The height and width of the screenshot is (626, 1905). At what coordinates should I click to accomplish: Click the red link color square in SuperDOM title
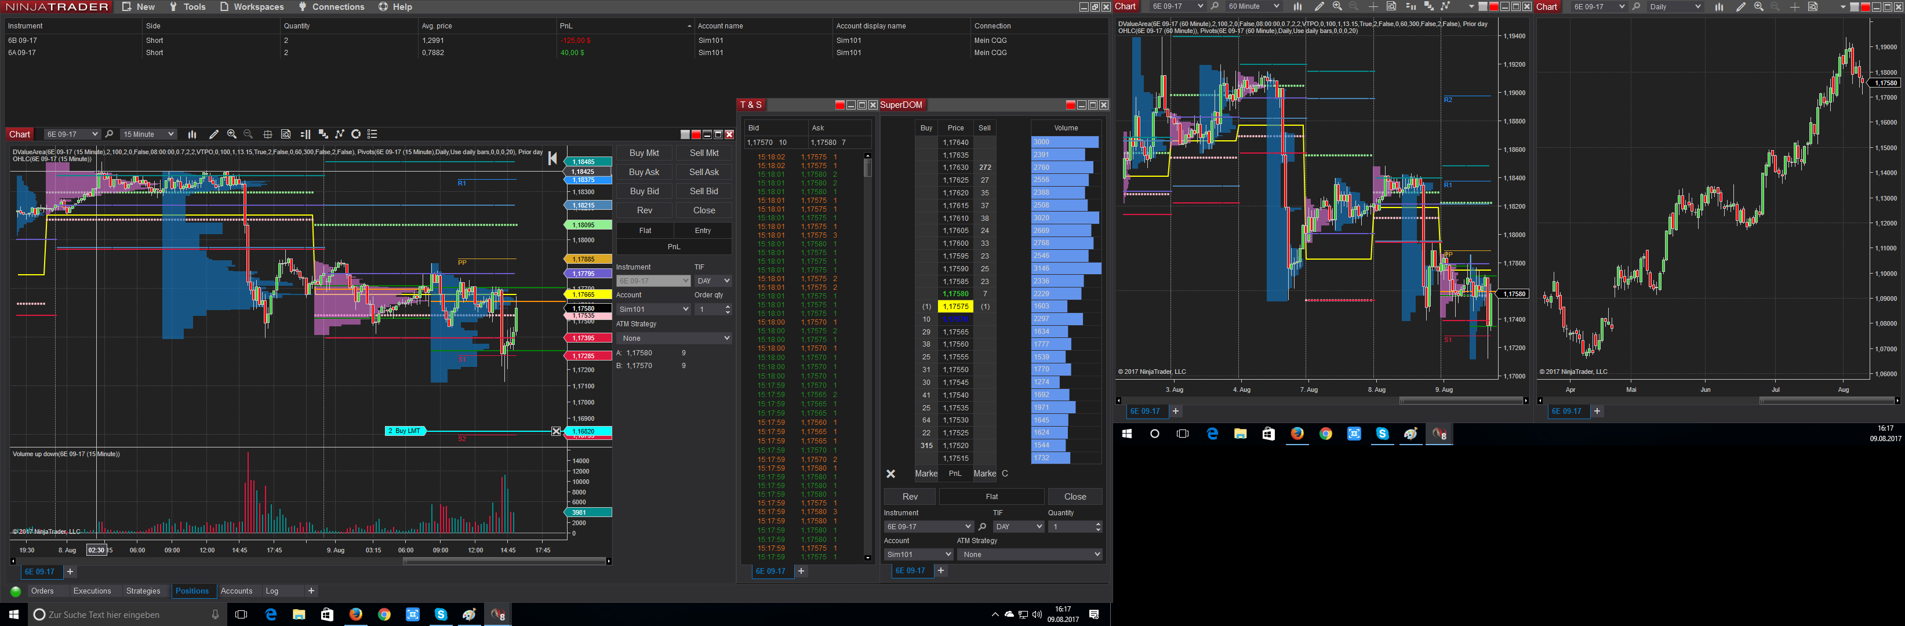(x=1070, y=105)
